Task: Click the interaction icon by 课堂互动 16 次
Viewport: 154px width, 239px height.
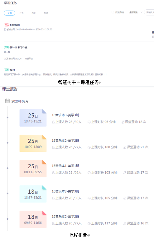Action: point(125,223)
